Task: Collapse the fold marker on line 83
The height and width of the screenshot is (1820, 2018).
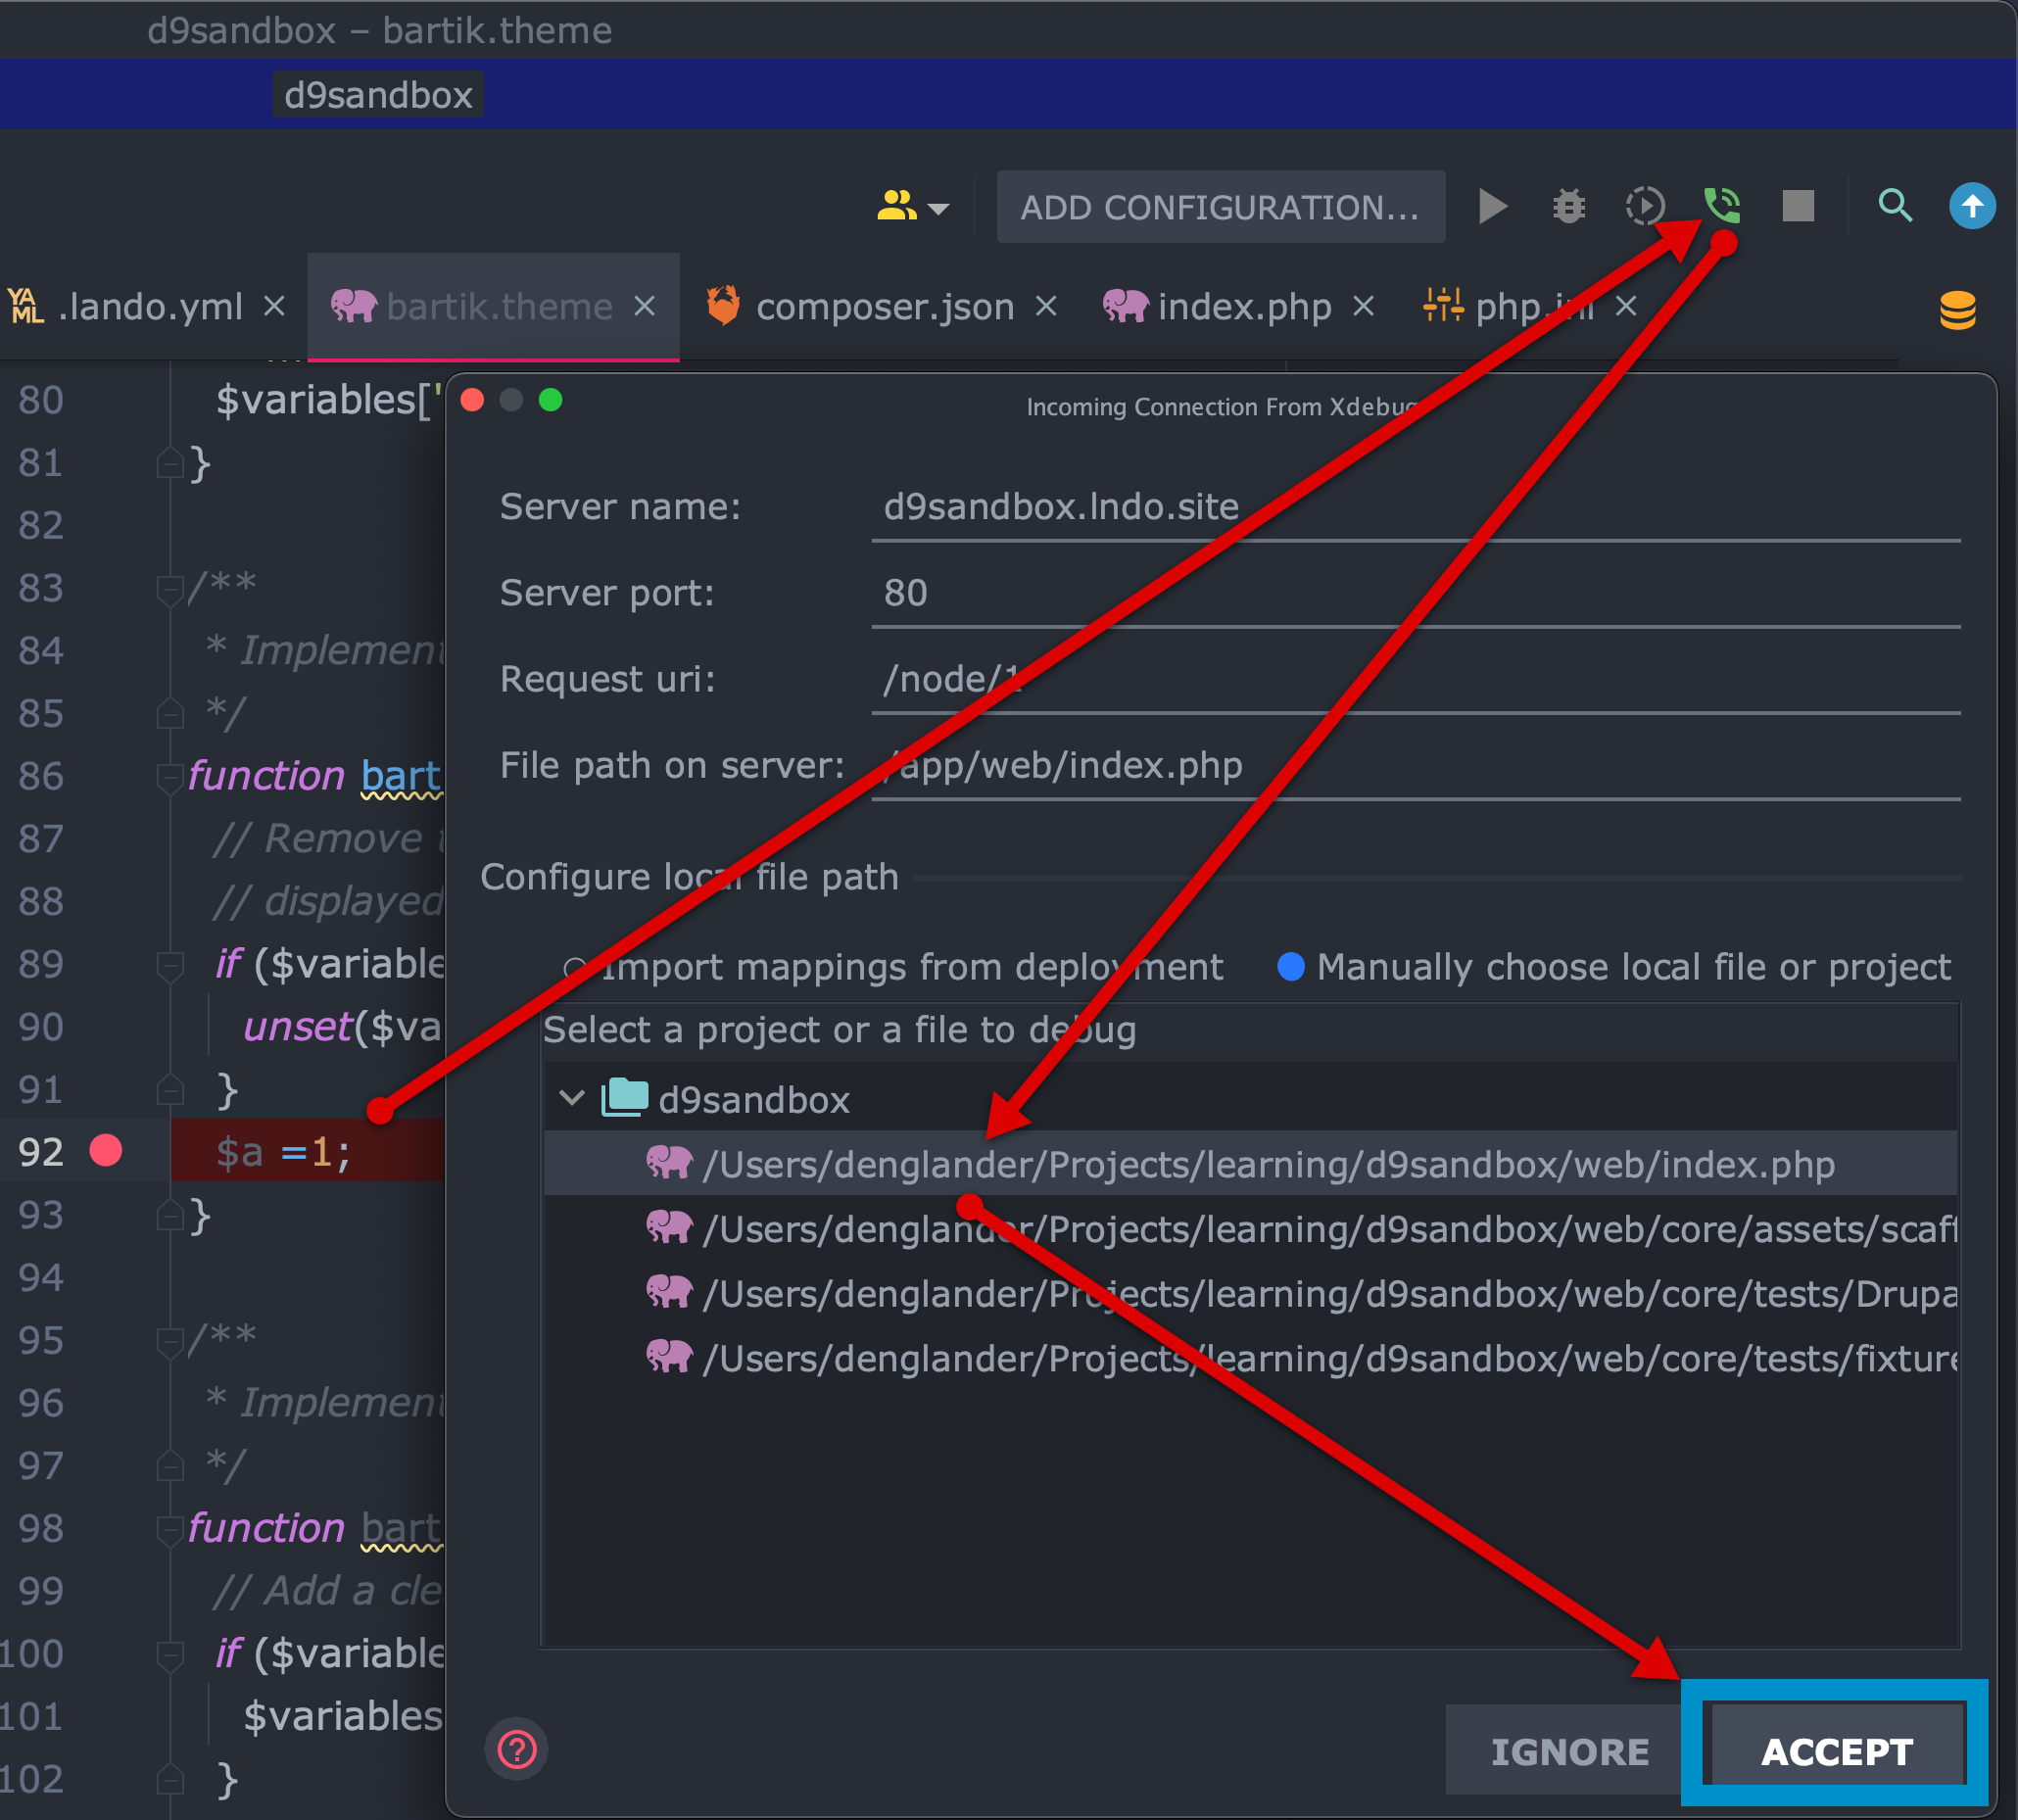Action: tap(170, 590)
